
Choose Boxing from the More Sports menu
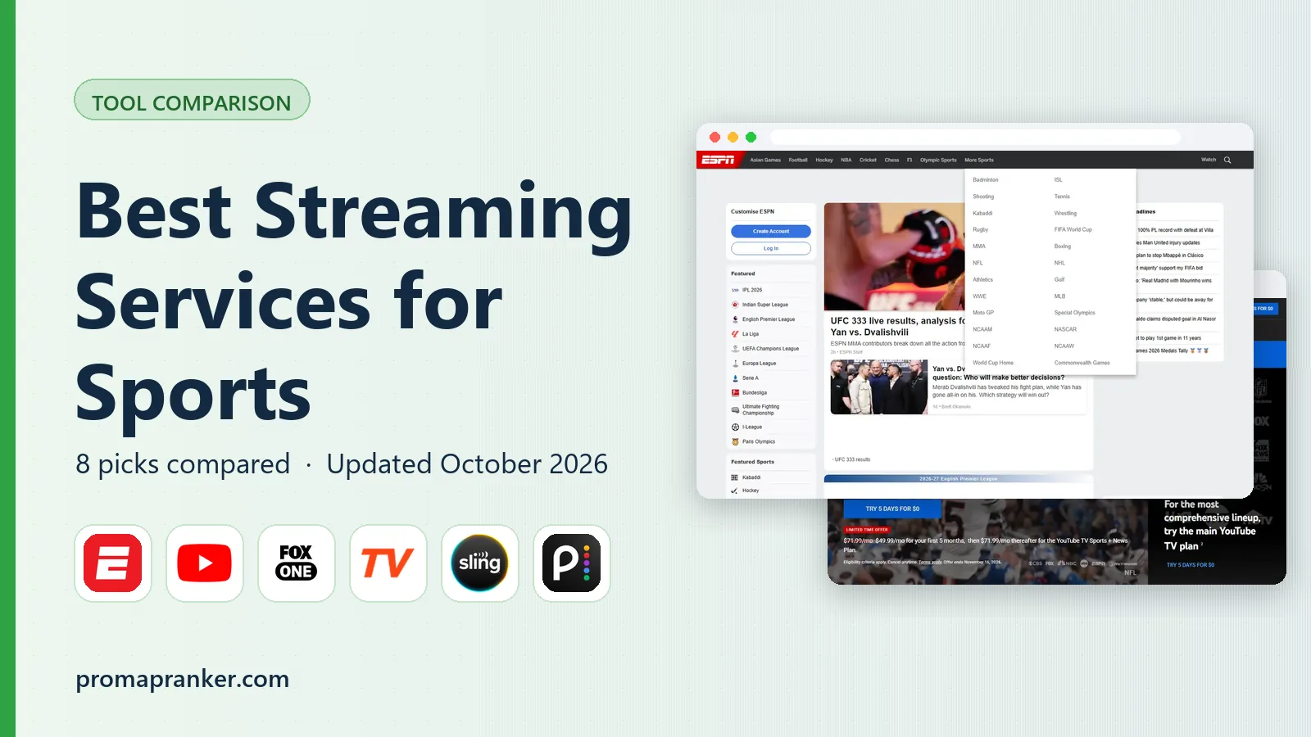[1063, 246]
